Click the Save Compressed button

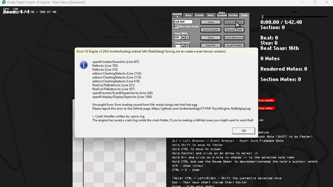tap(211, 38)
